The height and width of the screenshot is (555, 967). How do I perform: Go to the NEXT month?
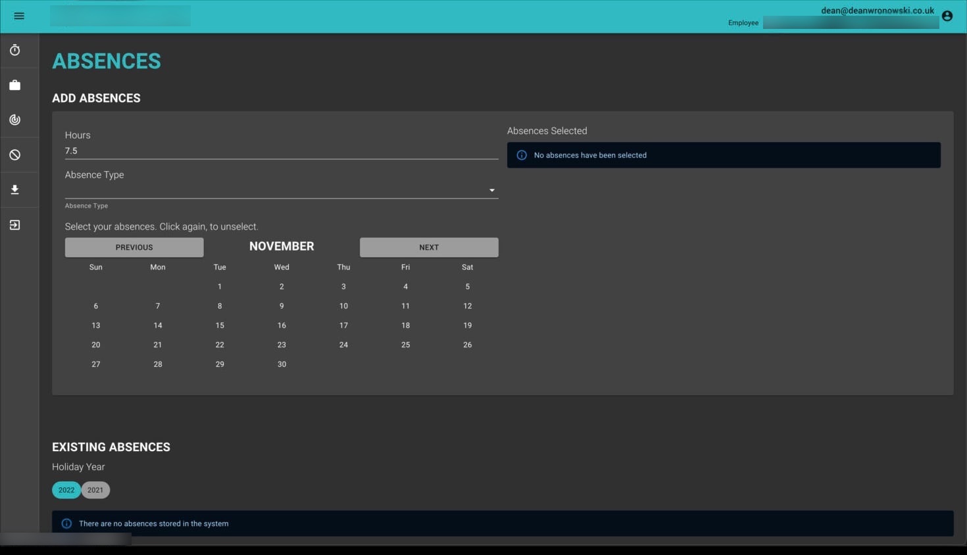[429, 247]
